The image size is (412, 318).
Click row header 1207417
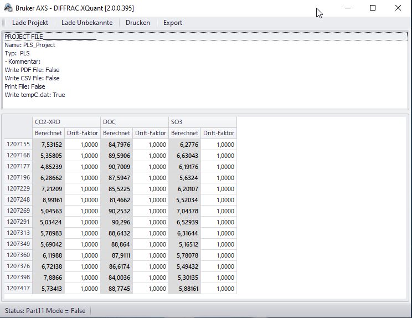tap(18, 288)
